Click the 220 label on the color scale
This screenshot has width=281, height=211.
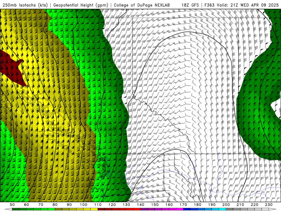(254, 205)
